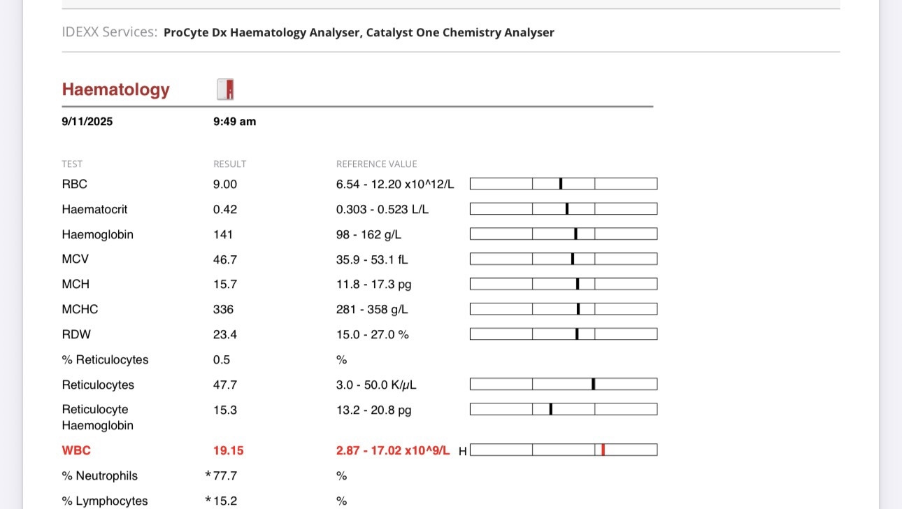The height and width of the screenshot is (509, 902).
Task: Click the REFERENCE VALUE column header
Action: pyautogui.click(x=376, y=164)
